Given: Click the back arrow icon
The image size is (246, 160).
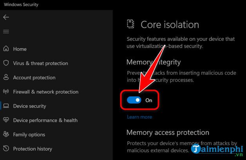Looking at the screenshot, I should [6, 17].
